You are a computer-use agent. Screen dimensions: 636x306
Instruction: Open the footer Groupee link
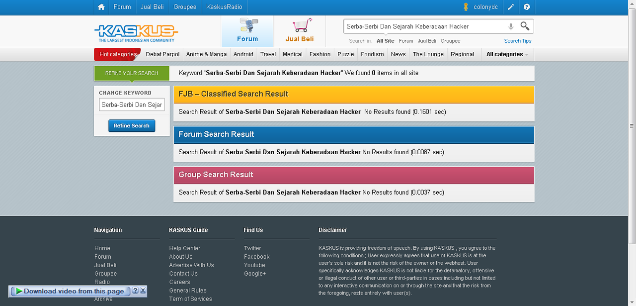[106, 274]
